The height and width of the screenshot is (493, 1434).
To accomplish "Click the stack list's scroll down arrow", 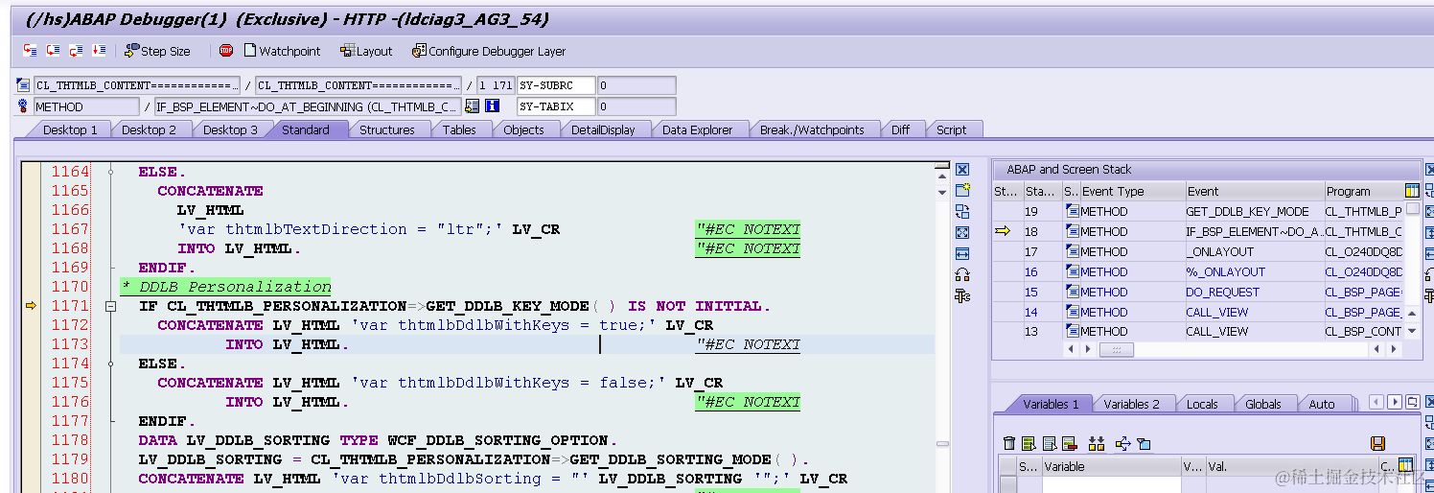I will [1411, 331].
